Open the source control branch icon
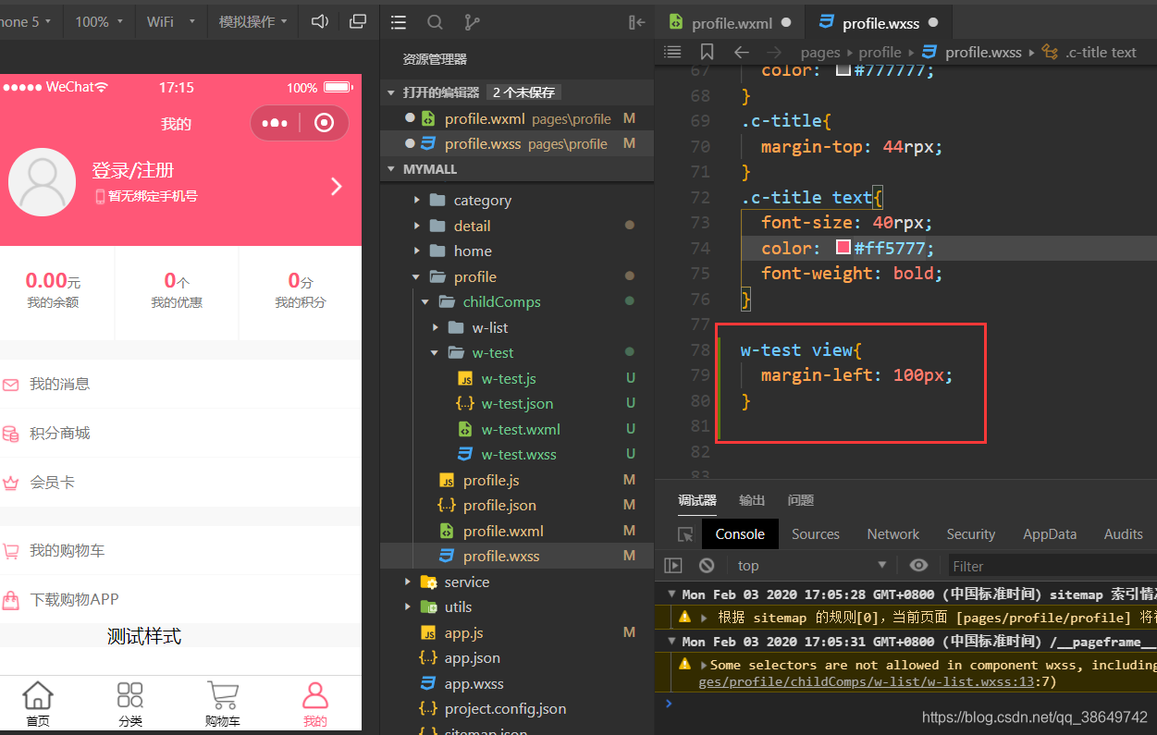The width and height of the screenshot is (1157, 735). pos(472,22)
